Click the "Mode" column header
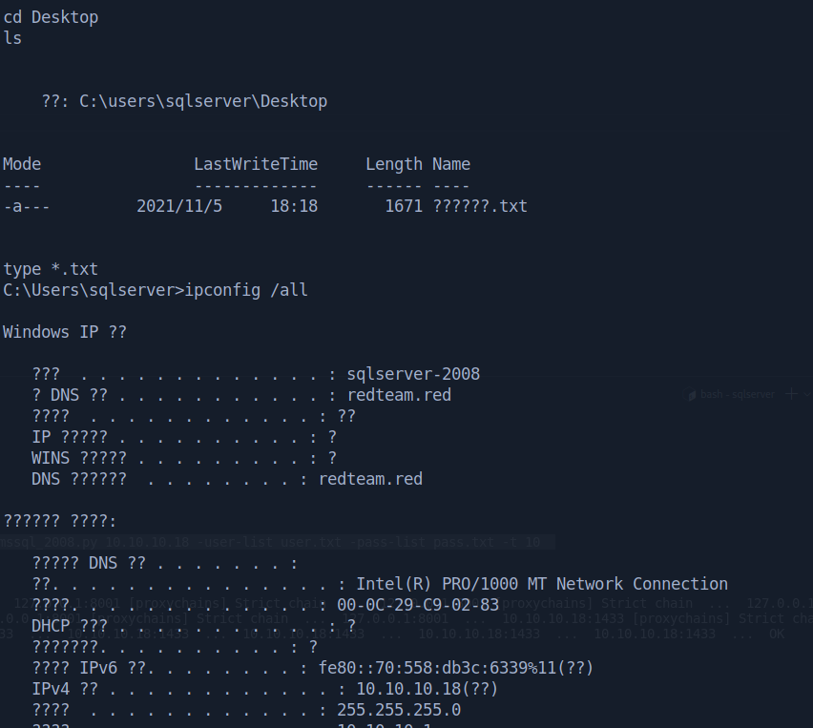The width and height of the screenshot is (813, 728). [x=22, y=164]
